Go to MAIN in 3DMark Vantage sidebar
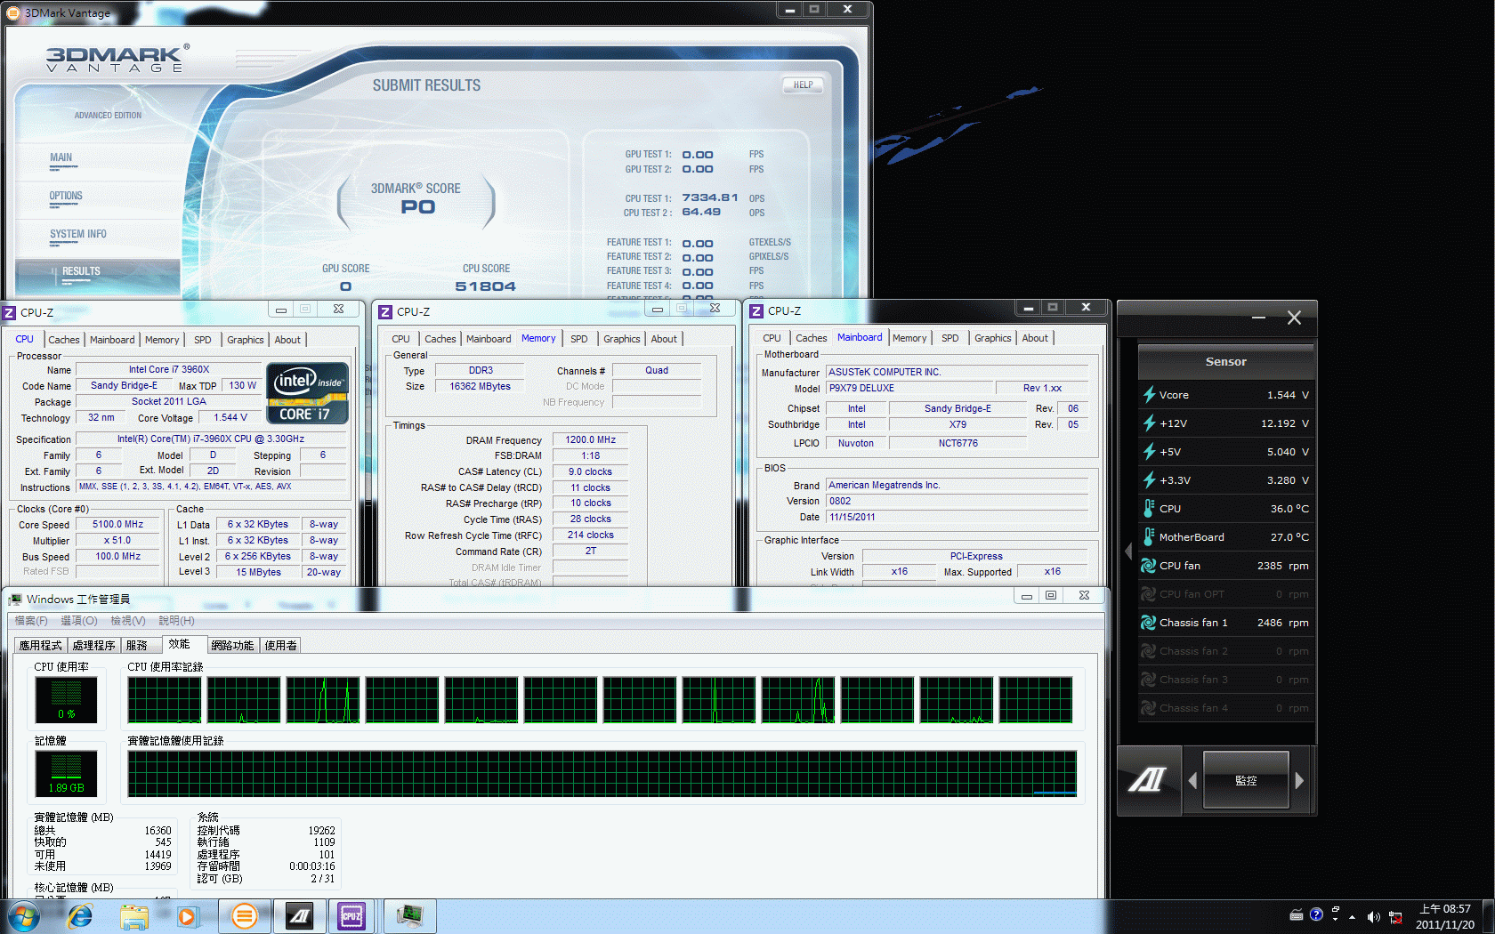1495x934 pixels. point(61,157)
